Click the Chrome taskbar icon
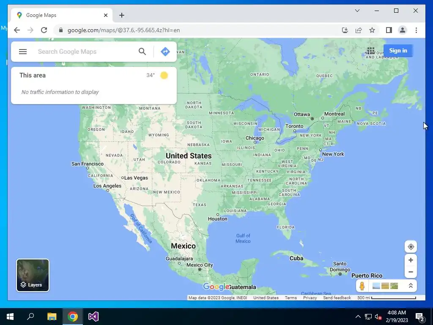The height and width of the screenshot is (325, 433). click(x=73, y=317)
